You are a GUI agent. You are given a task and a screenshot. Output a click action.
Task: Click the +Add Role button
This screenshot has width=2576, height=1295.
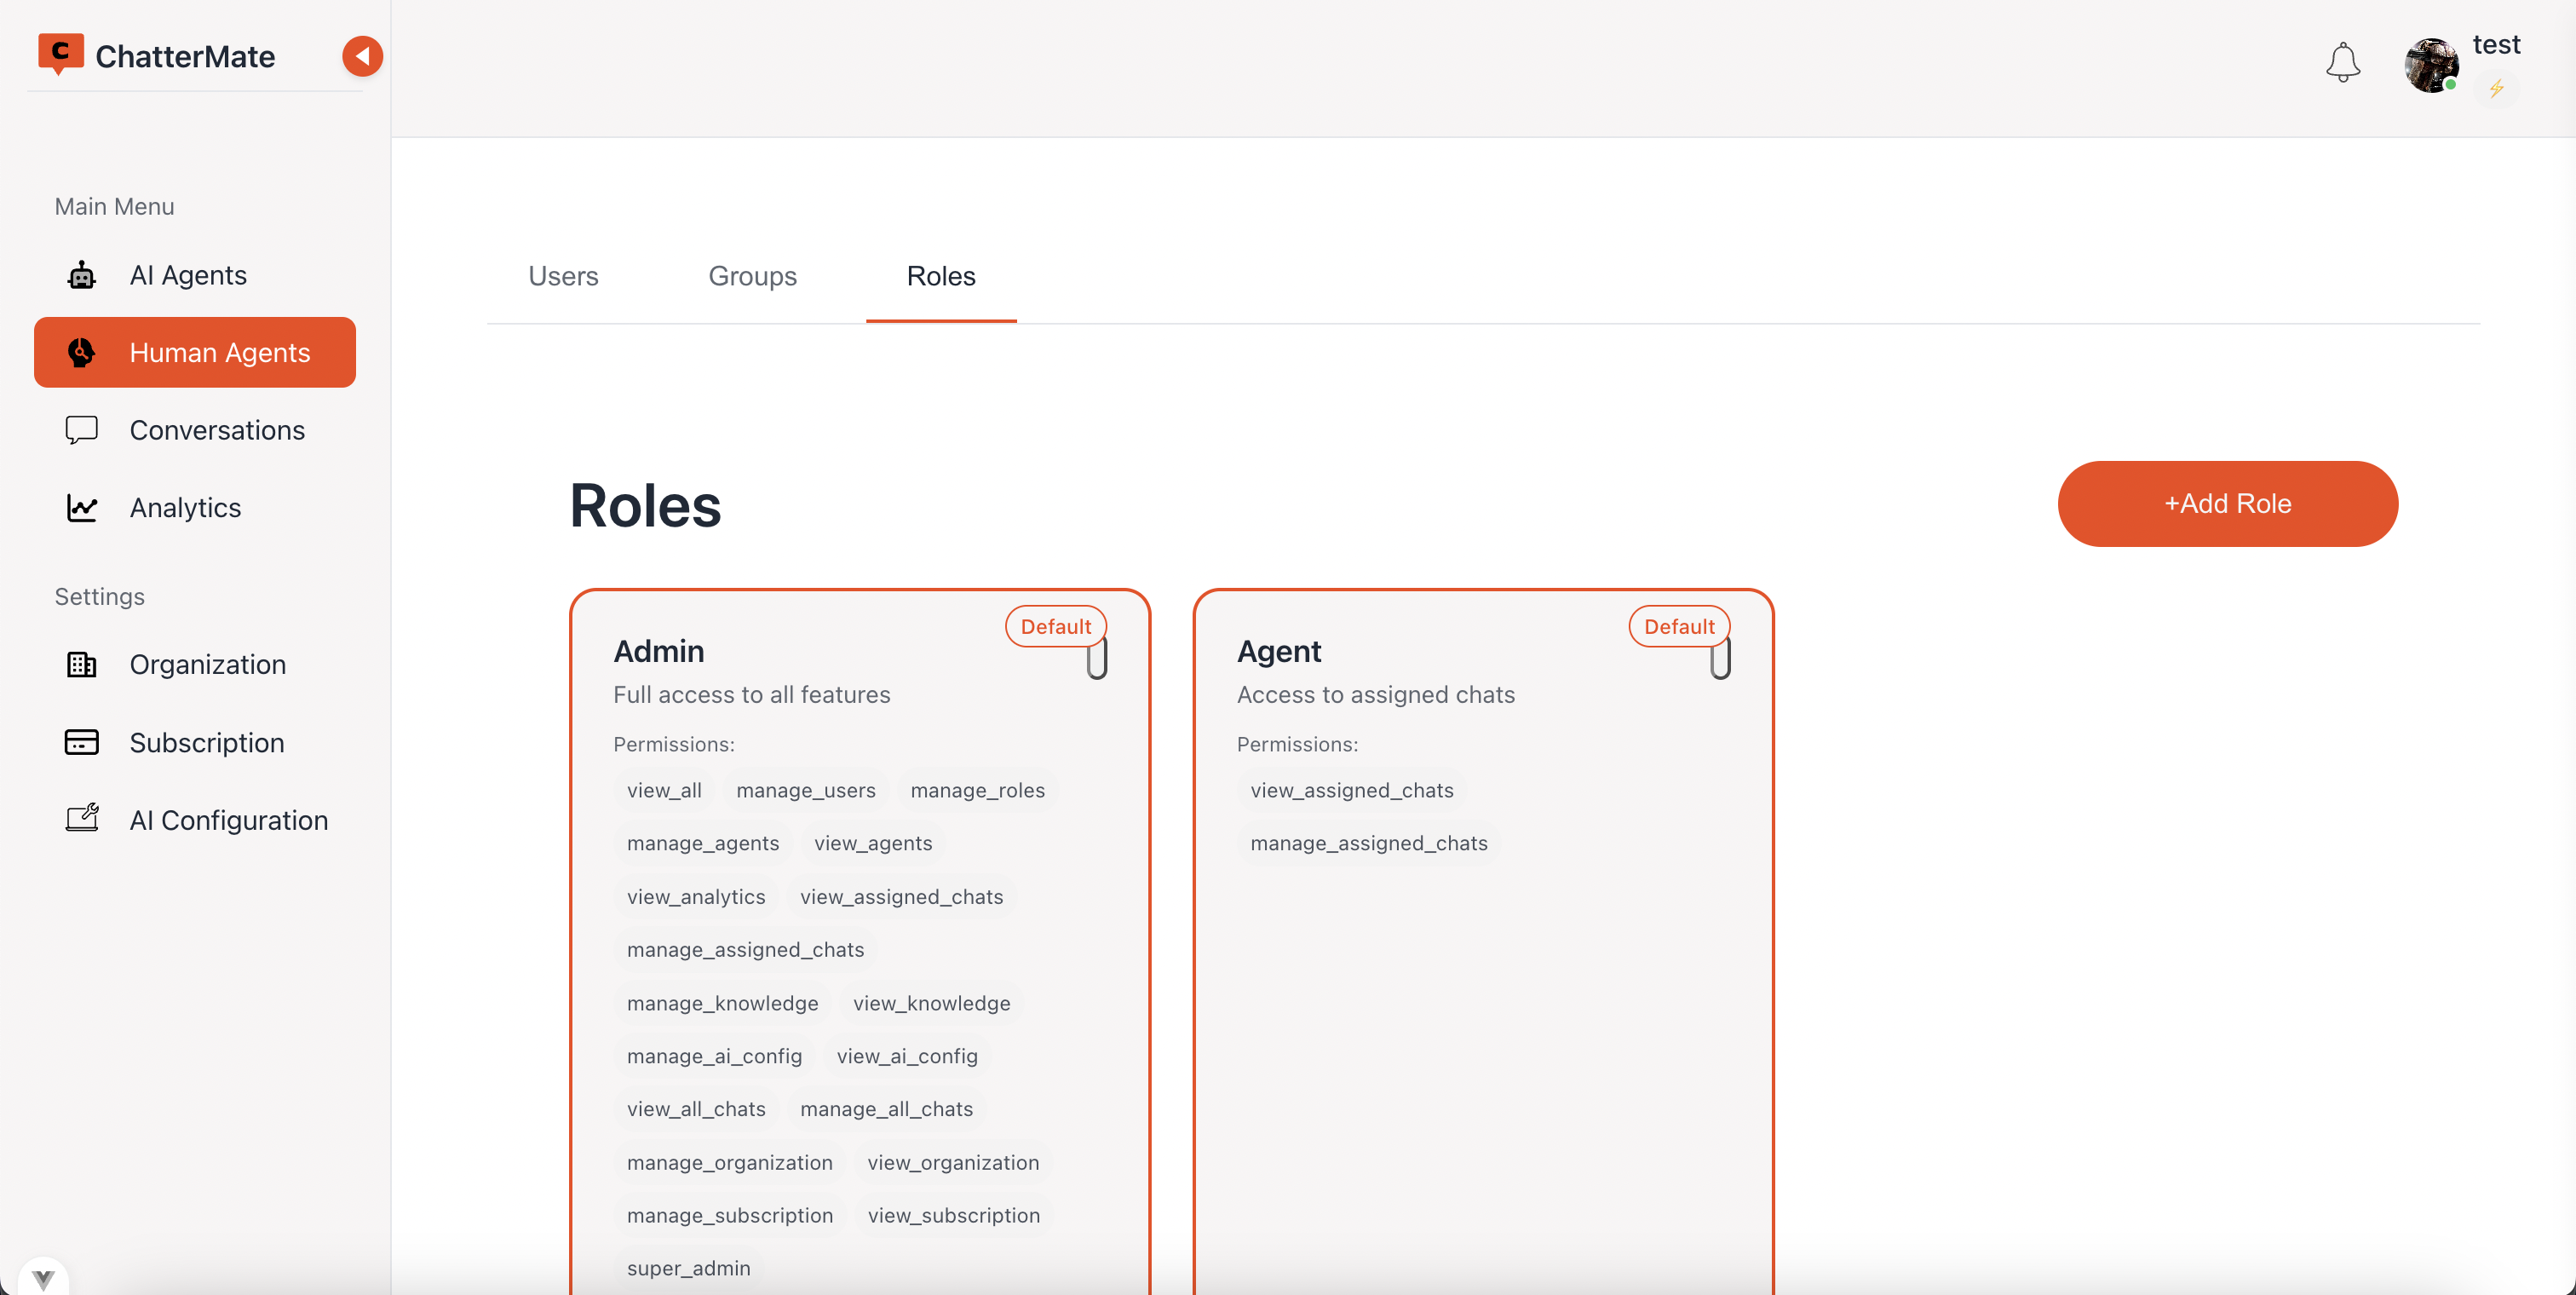2227,503
